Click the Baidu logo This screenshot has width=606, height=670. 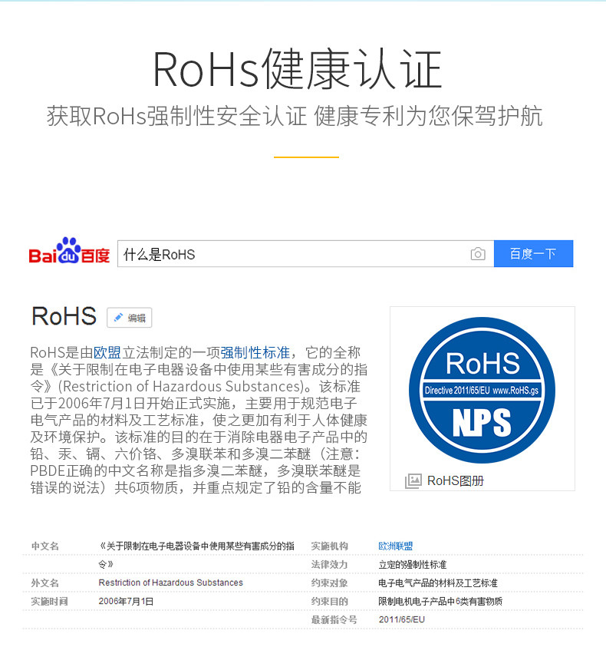click(69, 251)
